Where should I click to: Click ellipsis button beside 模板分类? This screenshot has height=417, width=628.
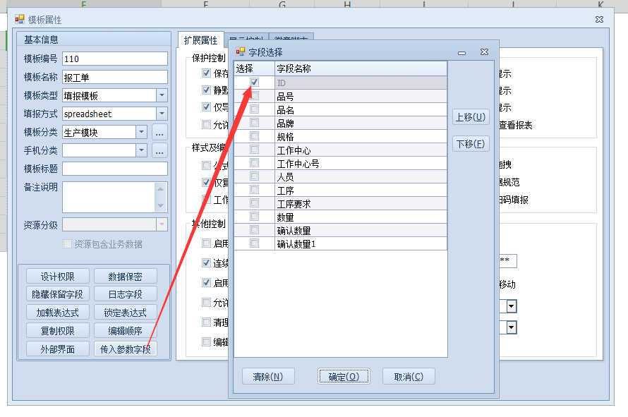159,132
